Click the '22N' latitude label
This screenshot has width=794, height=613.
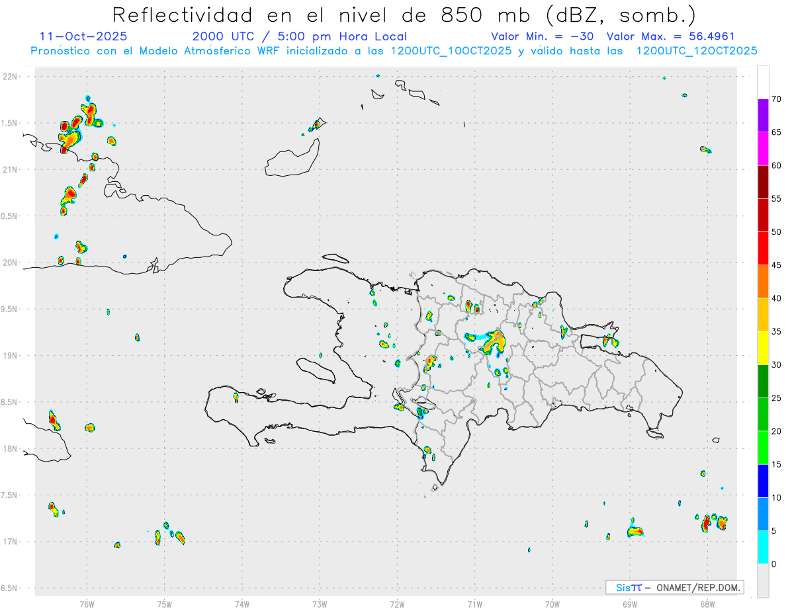pos(11,77)
